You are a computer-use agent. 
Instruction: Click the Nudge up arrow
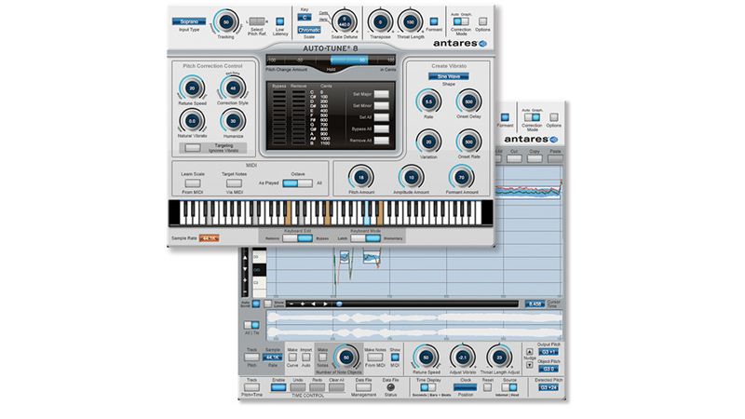[529, 352]
